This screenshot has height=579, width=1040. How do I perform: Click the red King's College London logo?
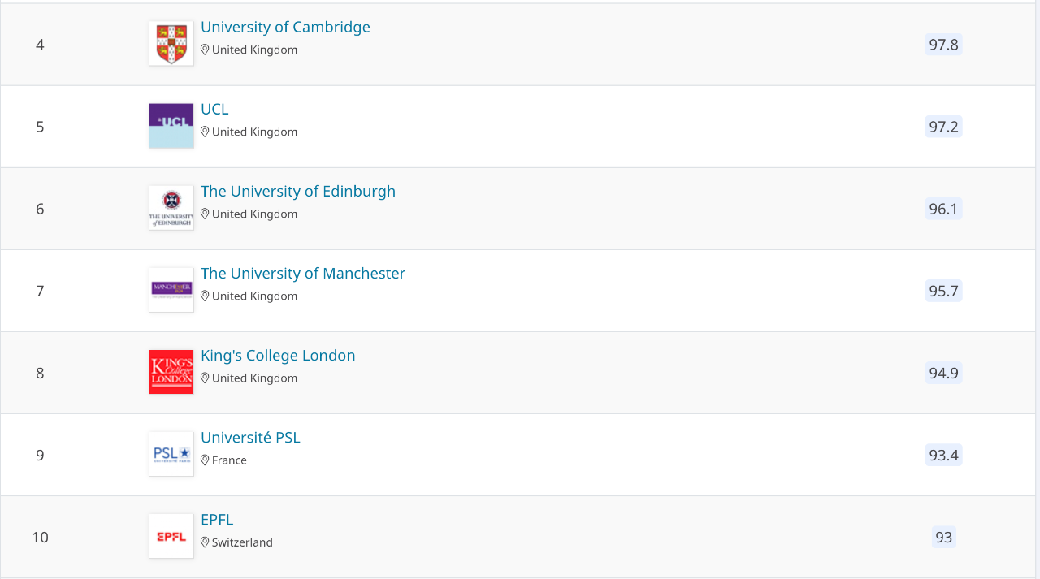171,372
